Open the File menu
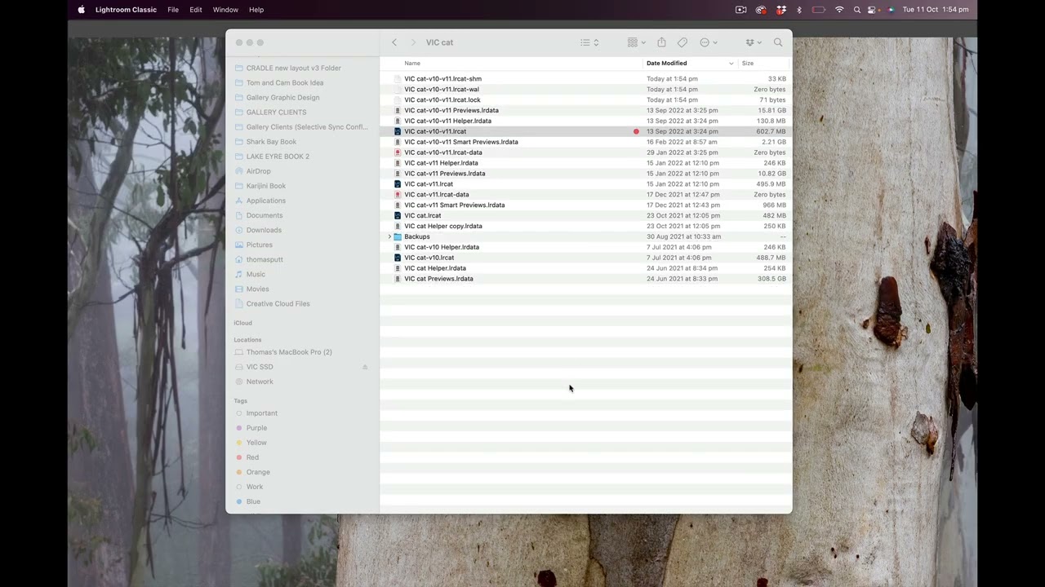The image size is (1045, 587). pos(173,10)
